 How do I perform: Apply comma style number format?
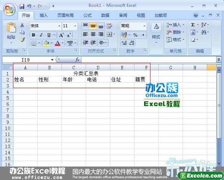pos(143,35)
